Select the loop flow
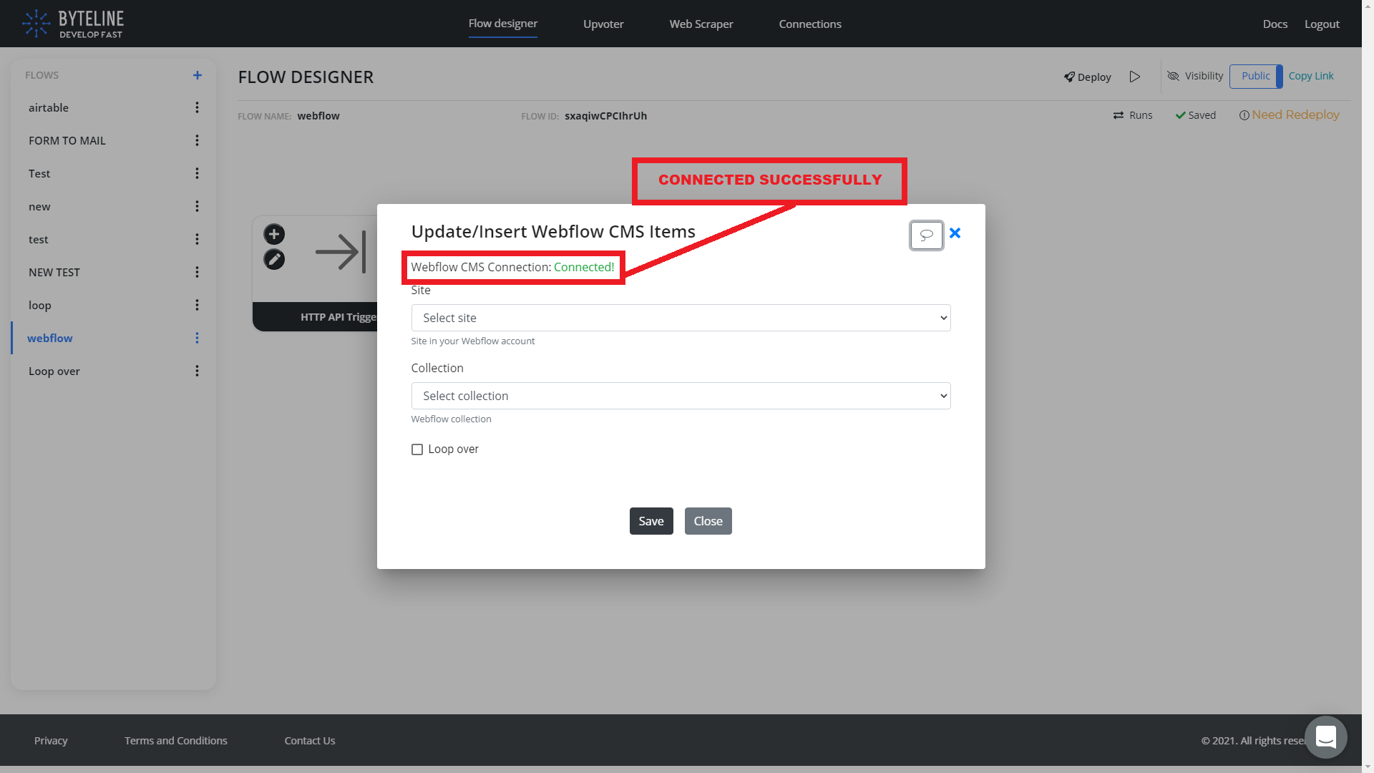The height and width of the screenshot is (773, 1374). [40, 305]
